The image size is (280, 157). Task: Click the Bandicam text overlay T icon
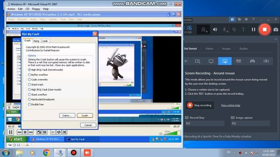[x=243, y=30]
